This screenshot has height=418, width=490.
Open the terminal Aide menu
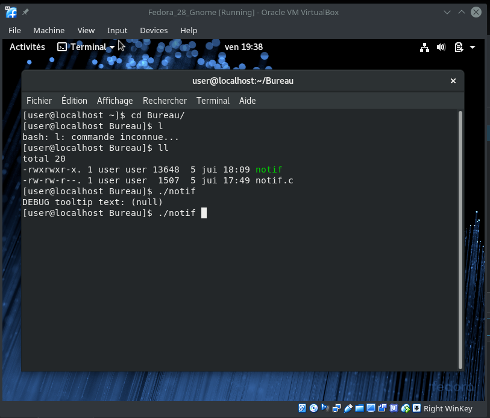(x=248, y=101)
